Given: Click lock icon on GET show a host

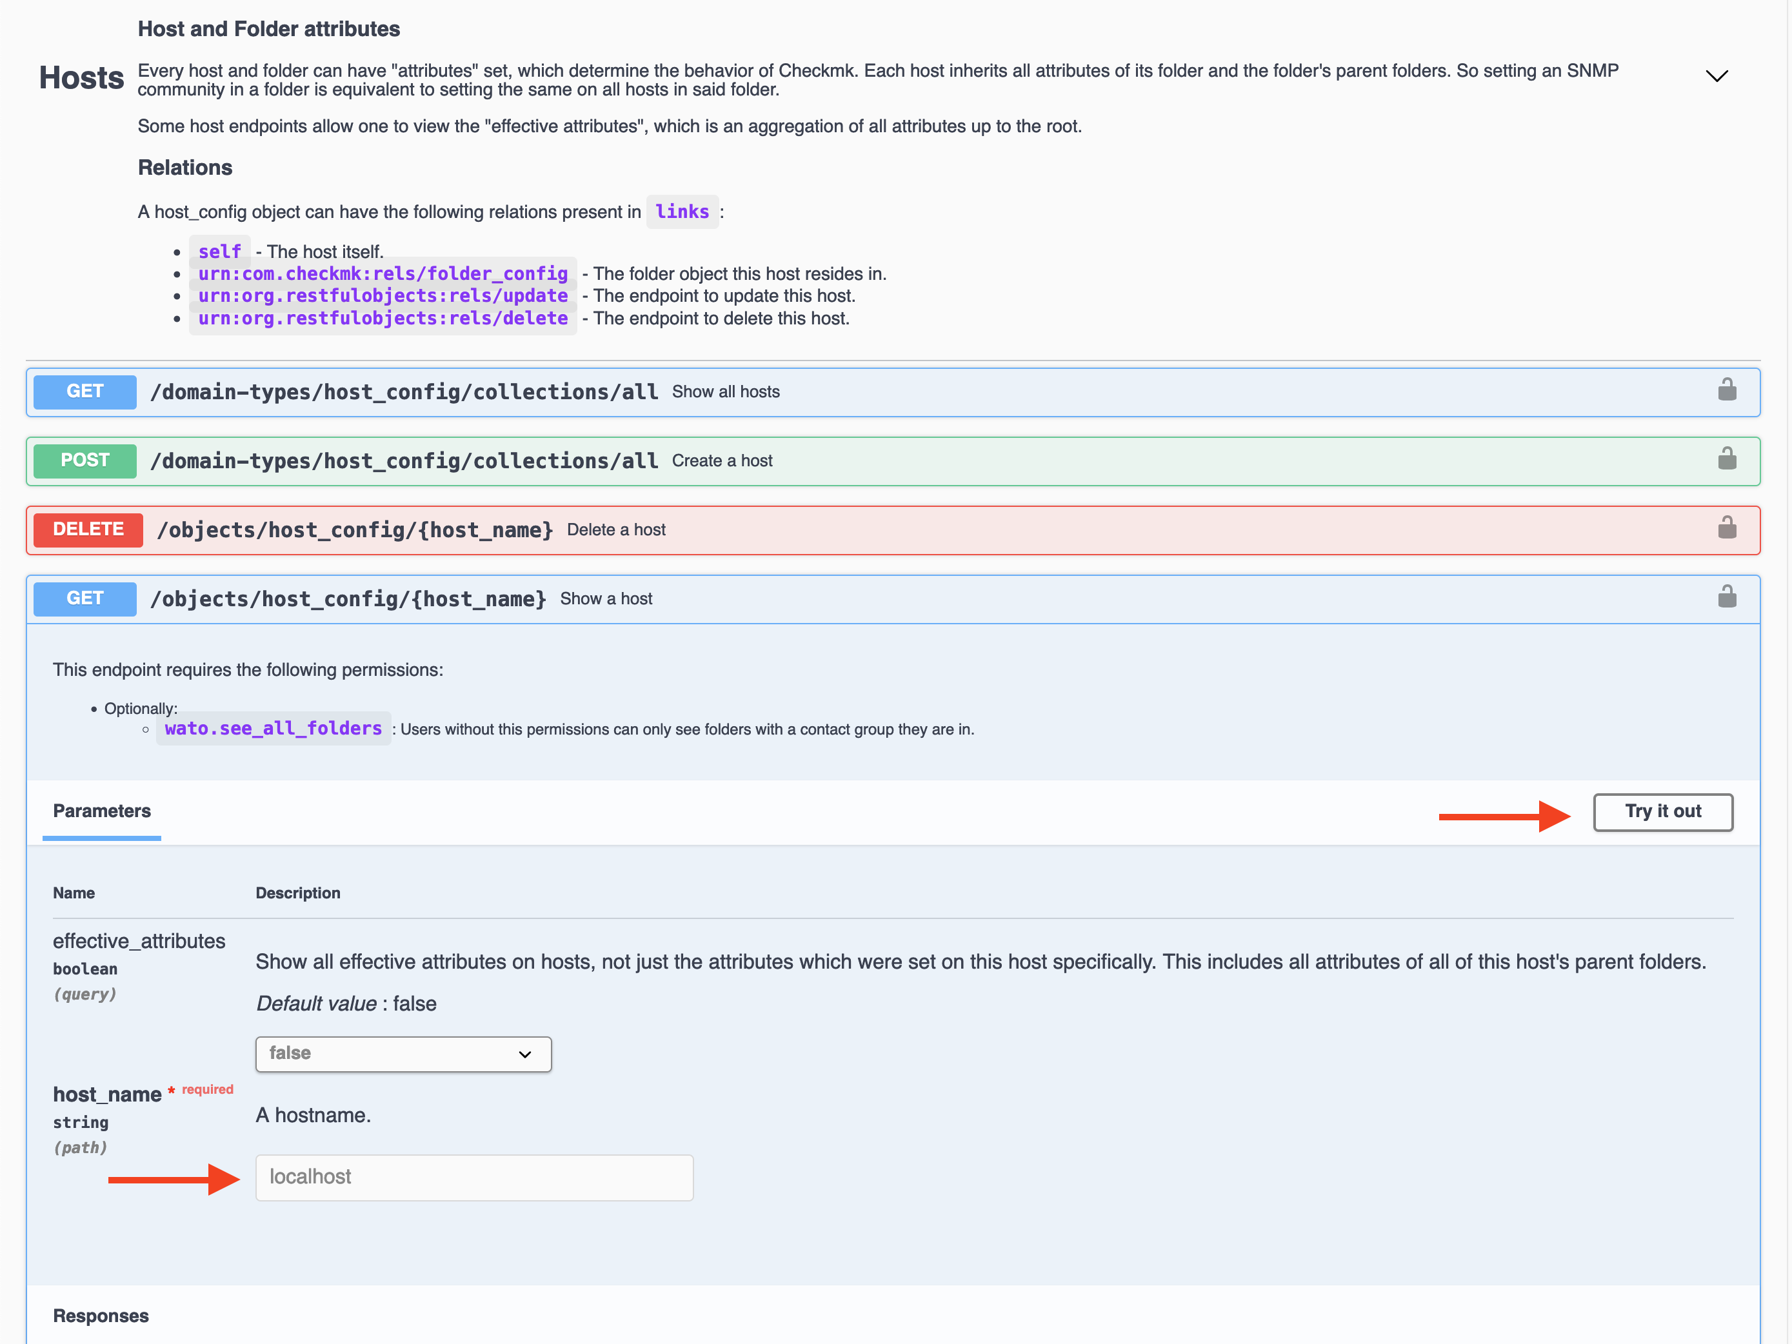Looking at the screenshot, I should click(x=1726, y=598).
